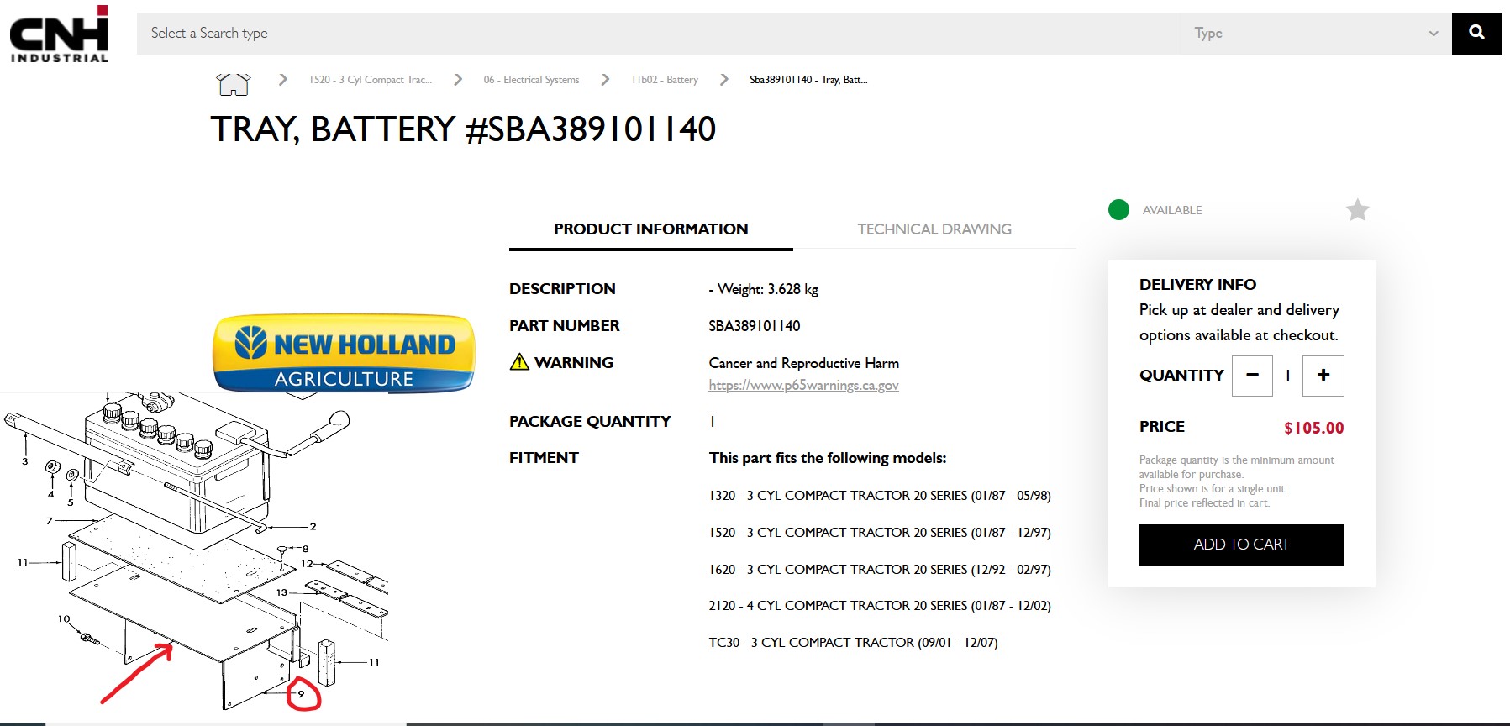The width and height of the screenshot is (1510, 726).
Task: Open the Type search dropdown
Action: (1316, 34)
